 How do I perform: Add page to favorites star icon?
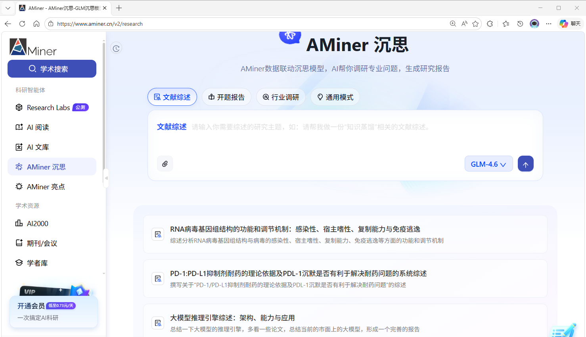pos(475,24)
